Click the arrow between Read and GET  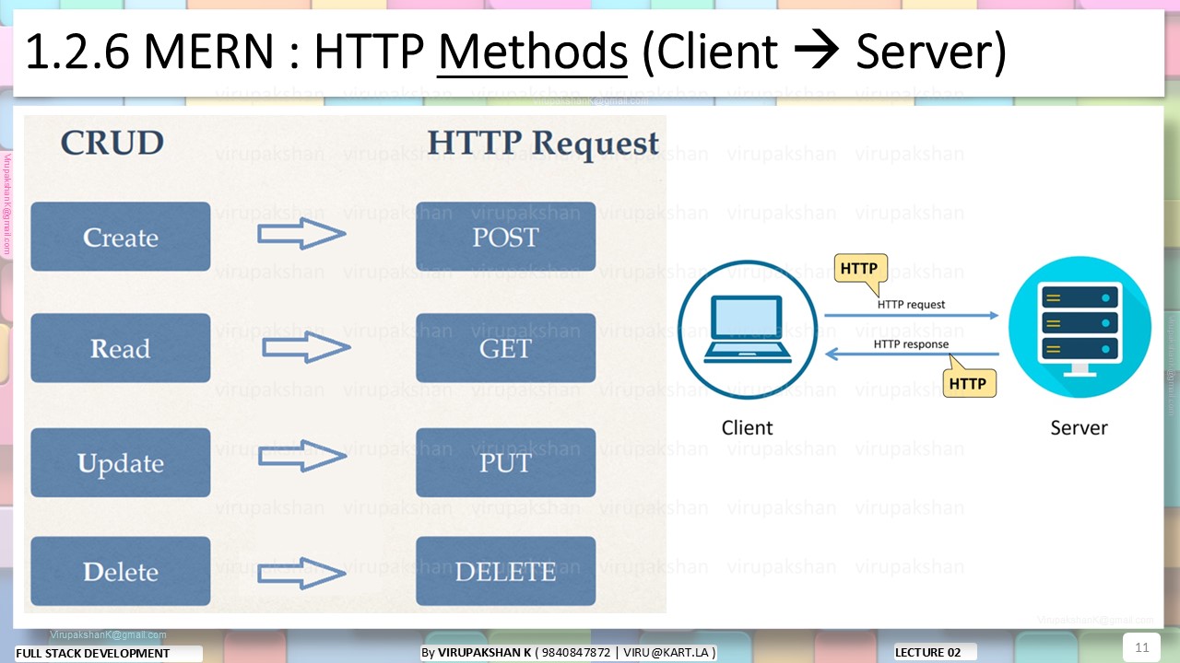click(307, 349)
